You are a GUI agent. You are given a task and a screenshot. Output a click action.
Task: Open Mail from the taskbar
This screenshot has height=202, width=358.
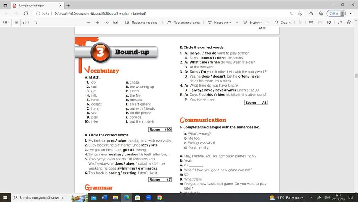pos(94,198)
